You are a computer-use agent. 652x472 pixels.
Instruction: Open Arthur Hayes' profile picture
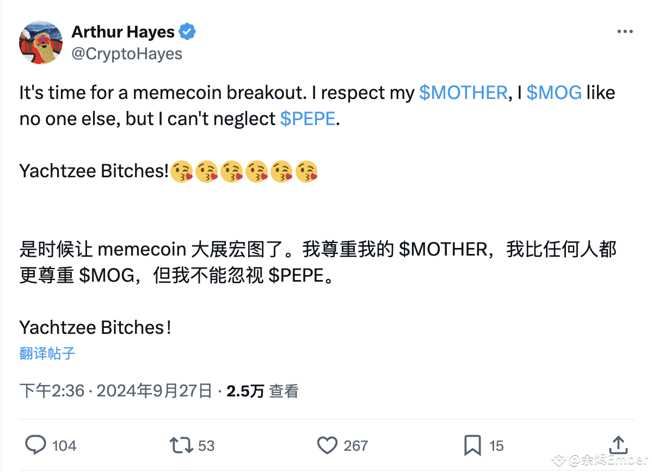[x=41, y=42]
